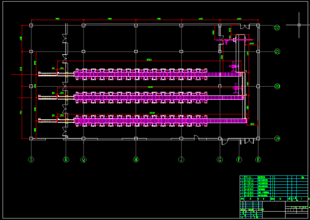The image size is (310, 220).
Task: Click the grid axis bubble labeled E
Action: 258,159
